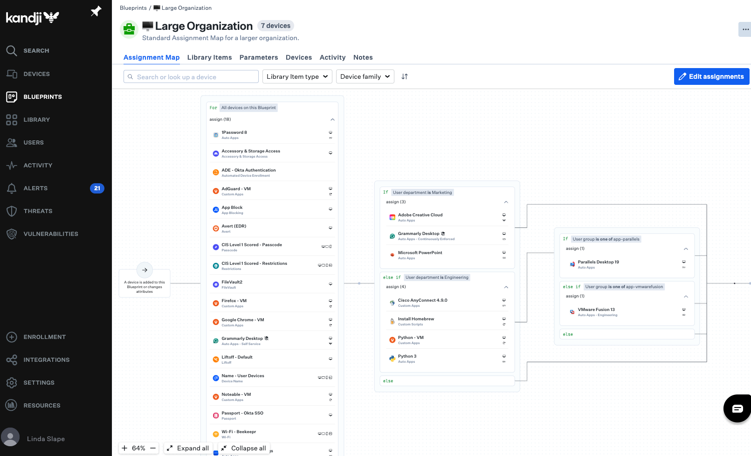This screenshot has width=751, height=456.
Task: Switch to the Notes tab
Action: point(363,57)
